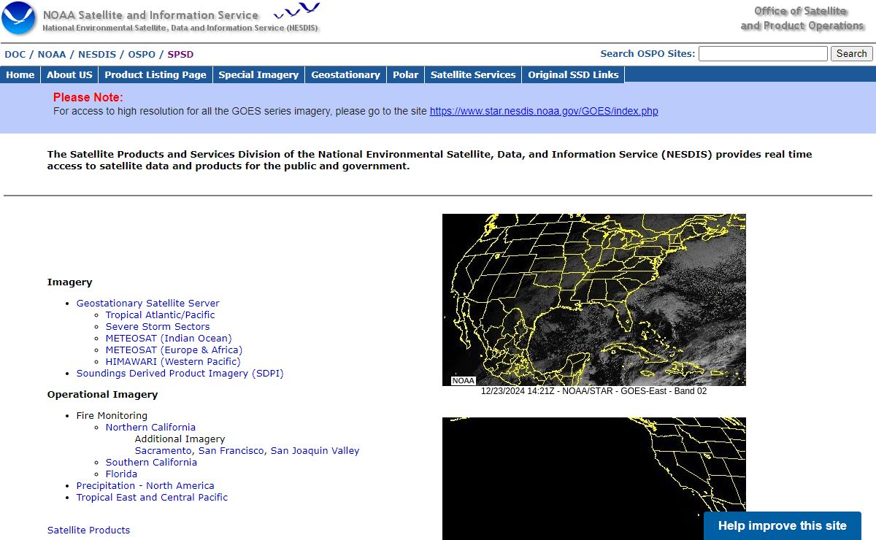Open METEOSAT (Europe & Africa) link

[174, 350]
